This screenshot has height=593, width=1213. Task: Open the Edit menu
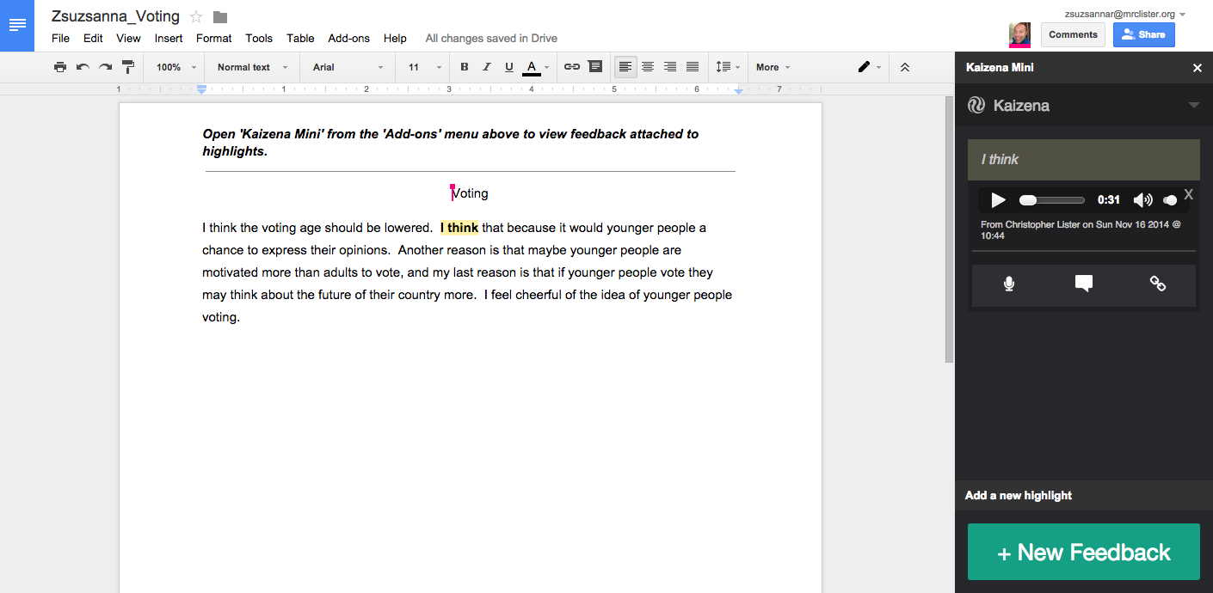click(x=93, y=38)
